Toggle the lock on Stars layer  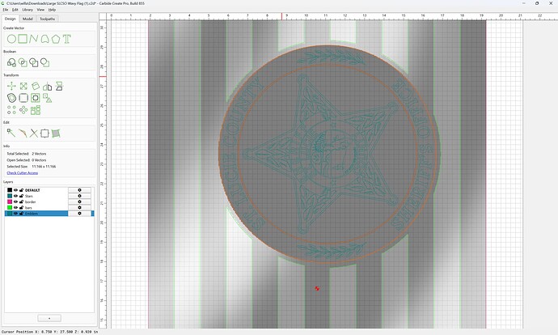pyautogui.click(x=21, y=196)
